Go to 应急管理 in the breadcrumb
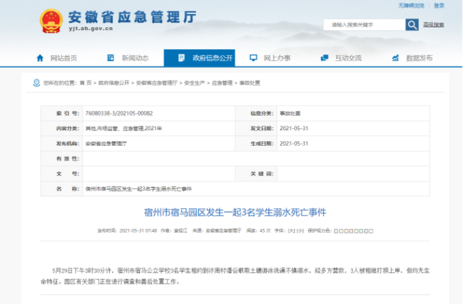463x304 pixels. [x=222, y=83]
